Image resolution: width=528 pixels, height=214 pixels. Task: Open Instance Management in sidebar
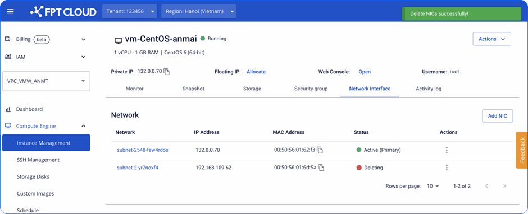[46, 143]
